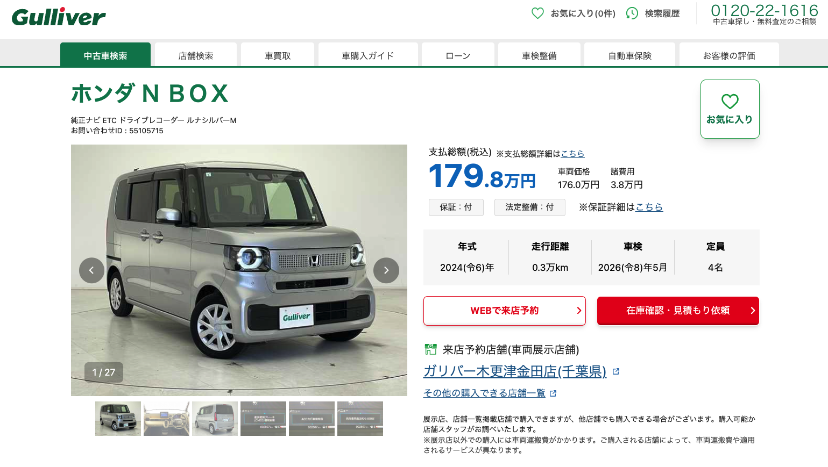Open the 自動車保険 tab

[x=629, y=55]
